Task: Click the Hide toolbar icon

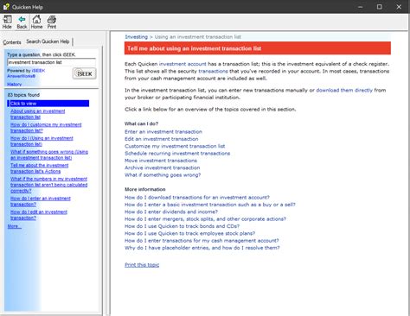Action: coord(7,22)
